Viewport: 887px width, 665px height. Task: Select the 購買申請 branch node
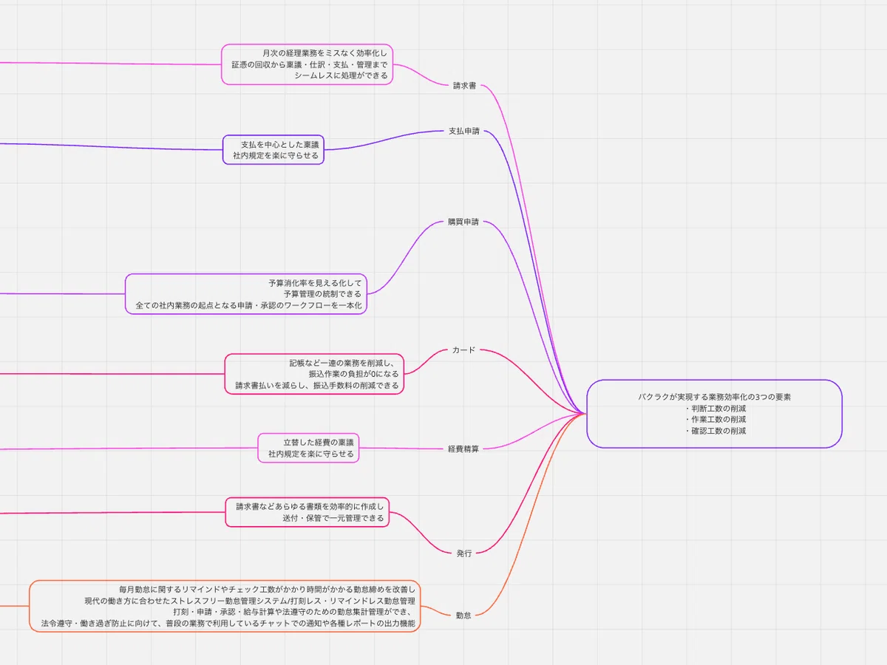[463, 222]
